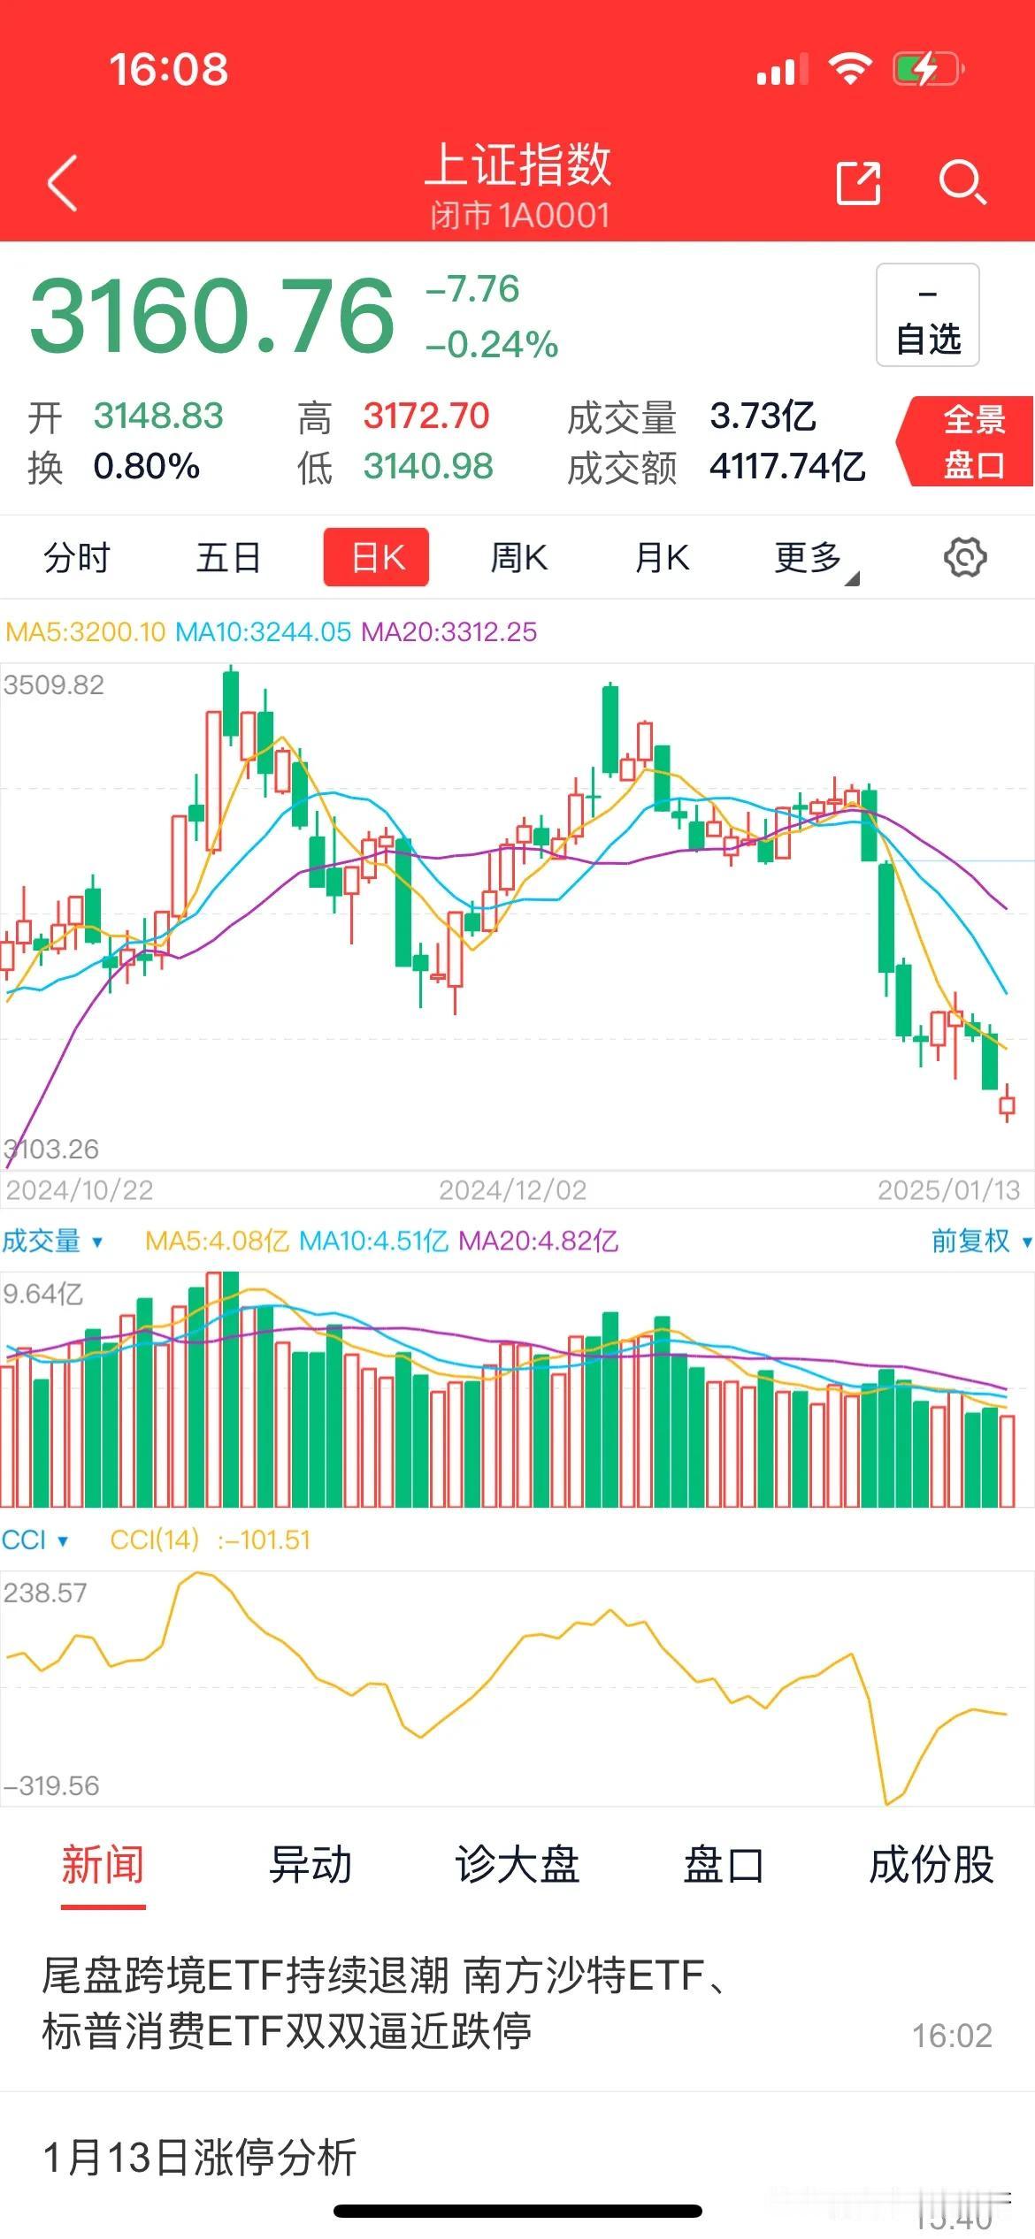Select the 日K chart tab

[376, 557]
